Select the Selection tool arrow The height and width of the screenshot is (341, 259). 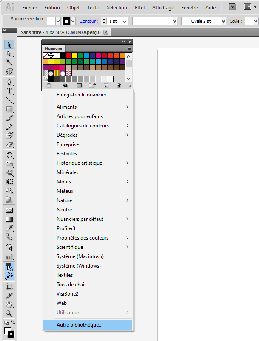[x=9, y=45]
